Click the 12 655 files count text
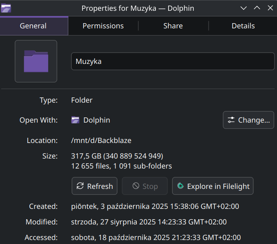The image size is (277, 244). (91, 166)
